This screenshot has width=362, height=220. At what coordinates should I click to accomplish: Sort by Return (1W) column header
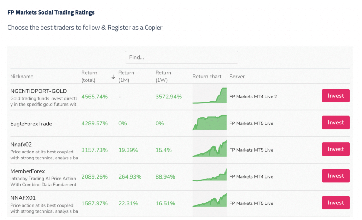coord(163,76)
